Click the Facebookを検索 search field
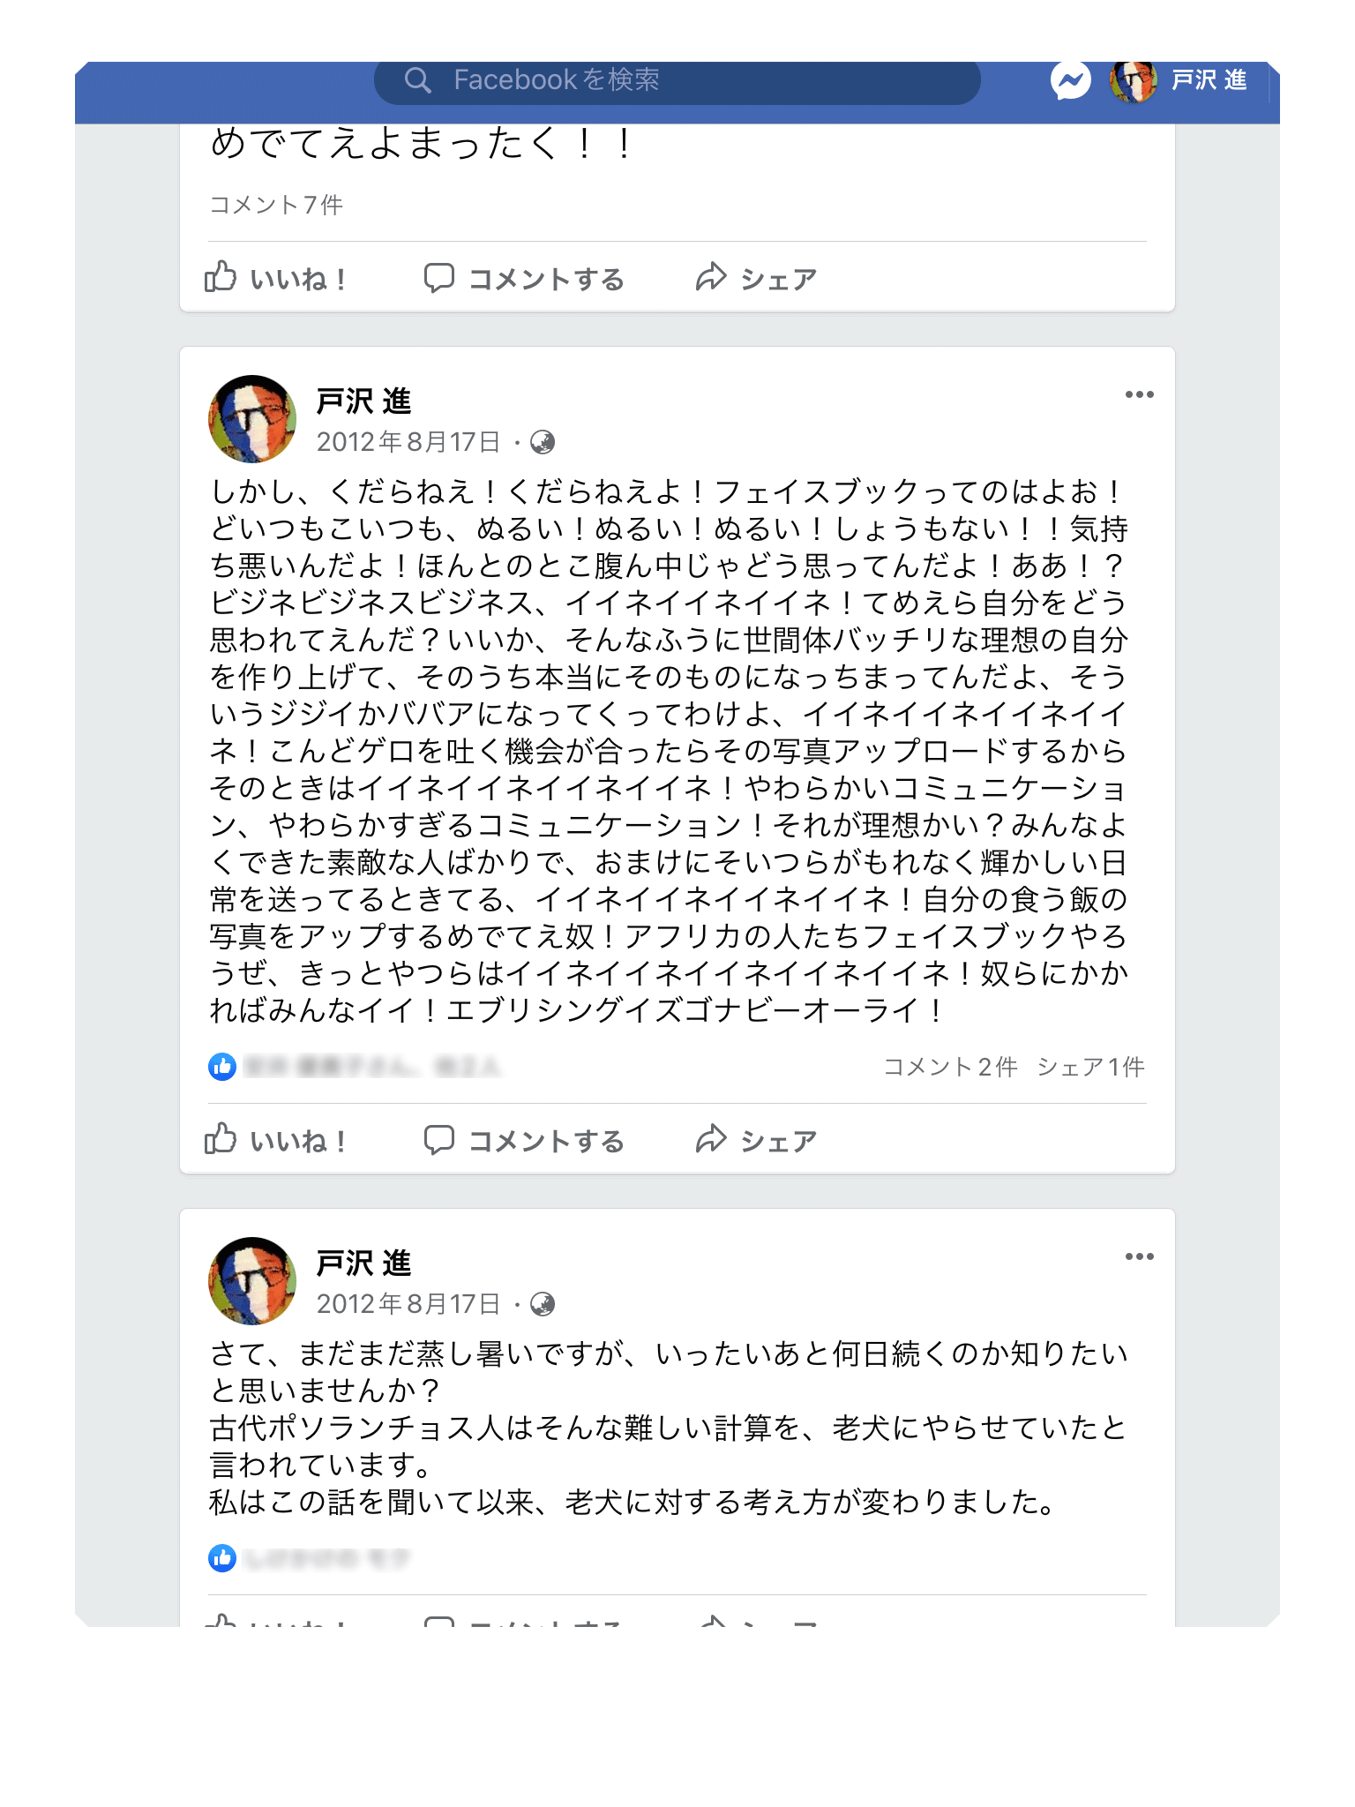 click(677, 81)
